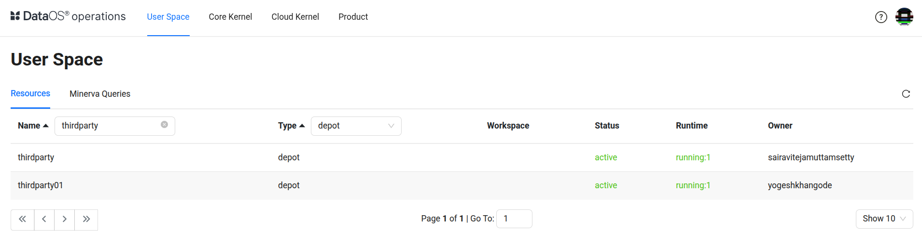
Task: Open the user profile avatar
Action: pos(904,17)
